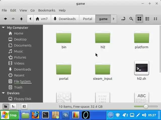This screenshot has height=120, width=161.
Task: Go forward with the forward arrow
Action: click(x=13, y=19)
